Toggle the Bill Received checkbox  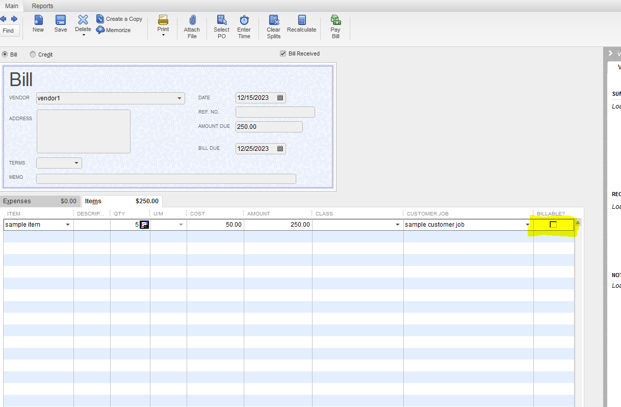282,53
